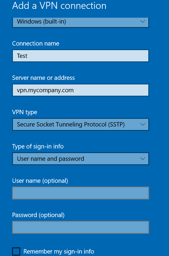Click the 'Connection name' label
This screenshot has height=256, width=169.
(x=36, y=44)
